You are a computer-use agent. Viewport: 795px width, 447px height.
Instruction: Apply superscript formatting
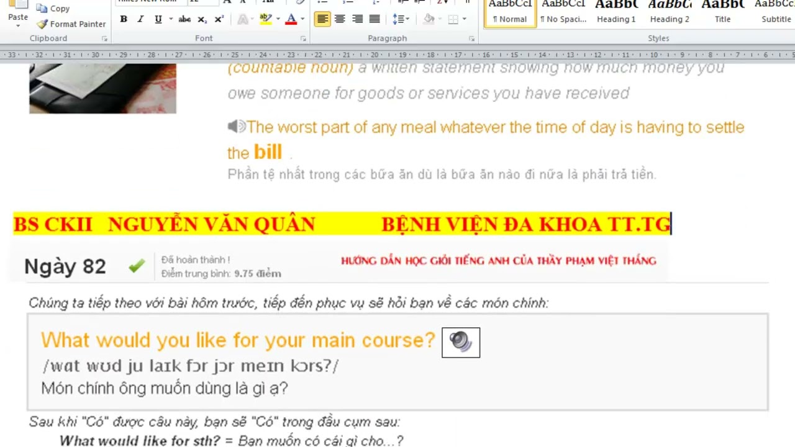tap(219, 19)
